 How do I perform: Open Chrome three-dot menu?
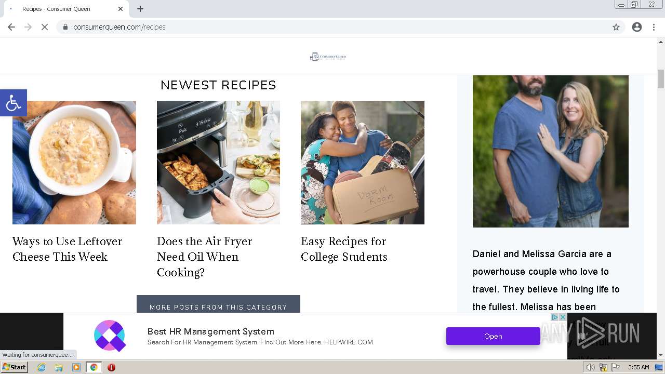[x=654, y=27]
